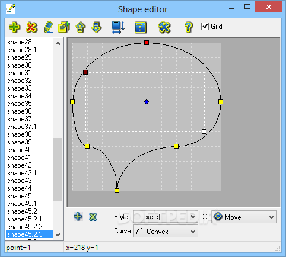Select shape45.2 in the list
Viewport: 286px width, 257px height.
(22, 211)
